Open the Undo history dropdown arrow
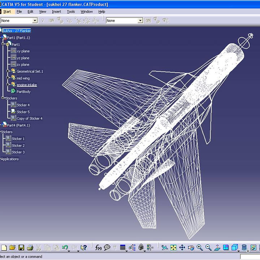This screenshot has width=260, height=260. pos(69,251)
